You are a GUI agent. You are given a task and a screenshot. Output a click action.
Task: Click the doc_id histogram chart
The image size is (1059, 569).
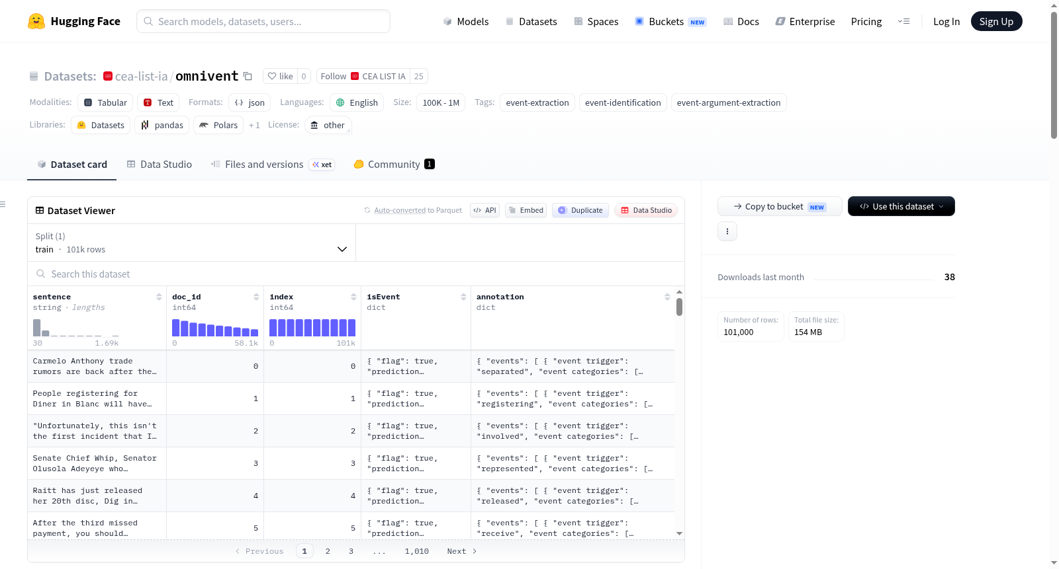tap(215, 328)
